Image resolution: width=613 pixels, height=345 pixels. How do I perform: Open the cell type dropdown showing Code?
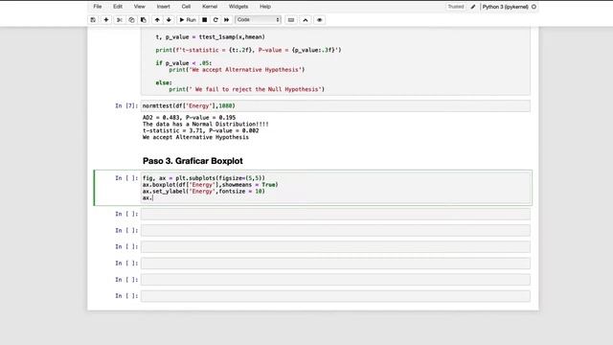click(258, 19)
